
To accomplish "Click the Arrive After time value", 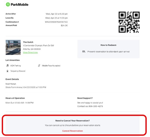I will coord(57,14).
